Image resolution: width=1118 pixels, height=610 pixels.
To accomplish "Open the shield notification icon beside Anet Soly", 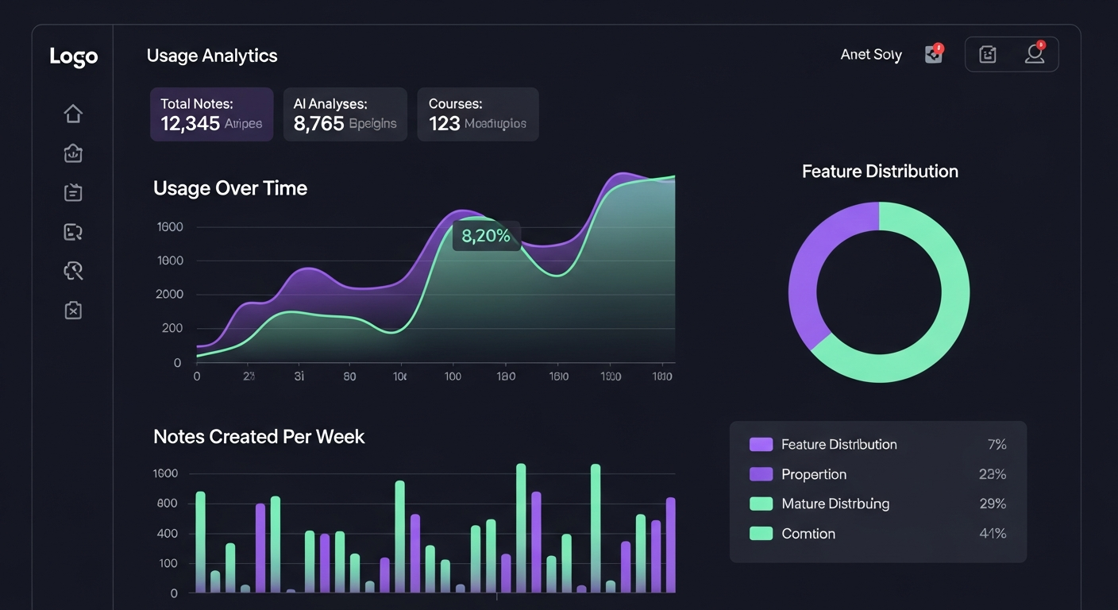I will click(934, 54).
